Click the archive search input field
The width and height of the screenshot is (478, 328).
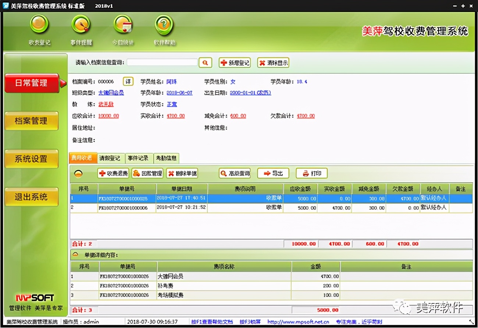click(x=162, y=62)
